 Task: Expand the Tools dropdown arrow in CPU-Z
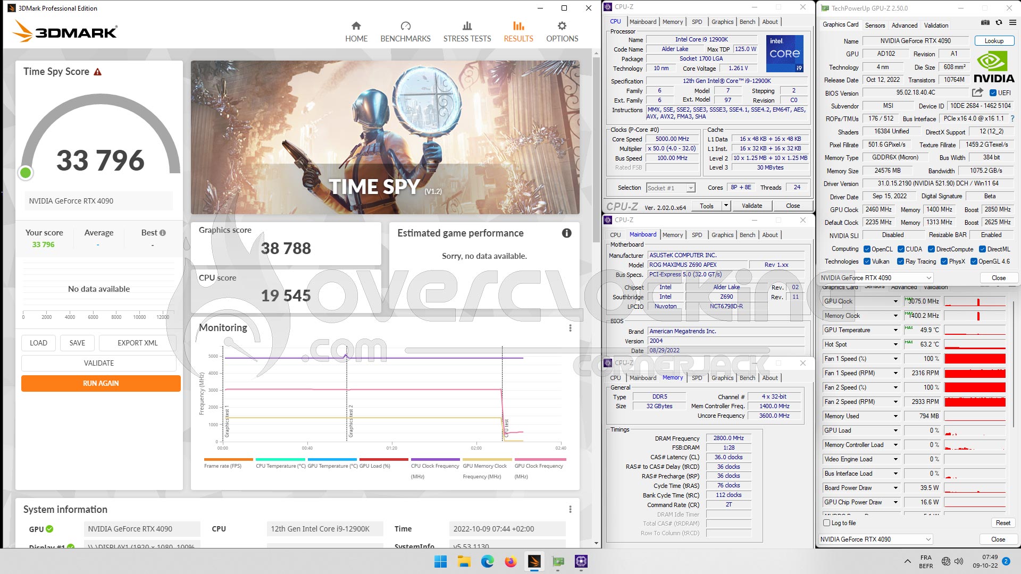click(726, 206)
